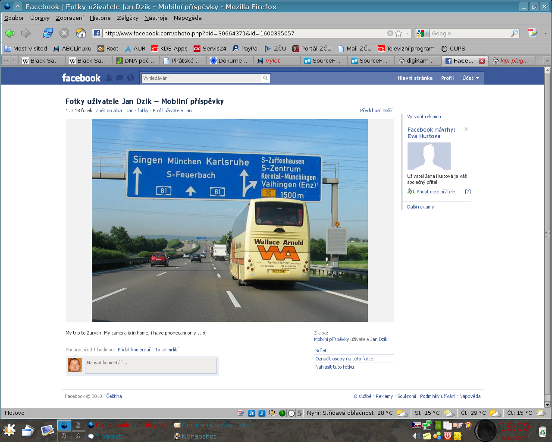The image size is (552, 442).
Task: Open the URL history dropdown arrow
Action: pos(407,33)
